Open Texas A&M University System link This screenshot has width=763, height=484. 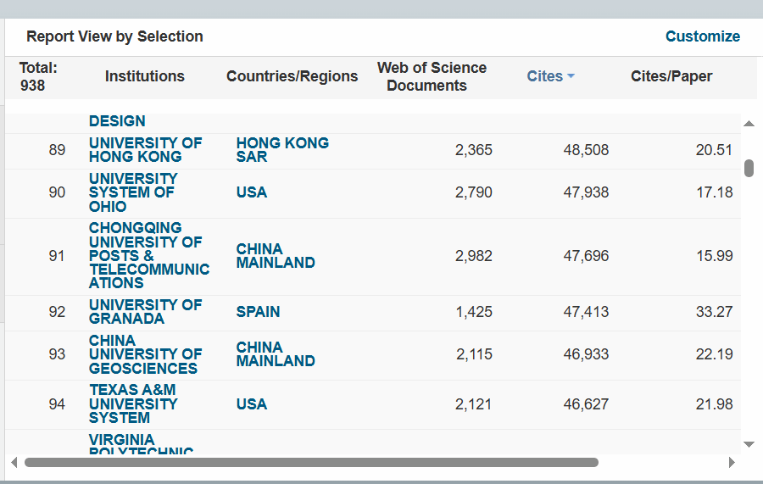(133, 403)
